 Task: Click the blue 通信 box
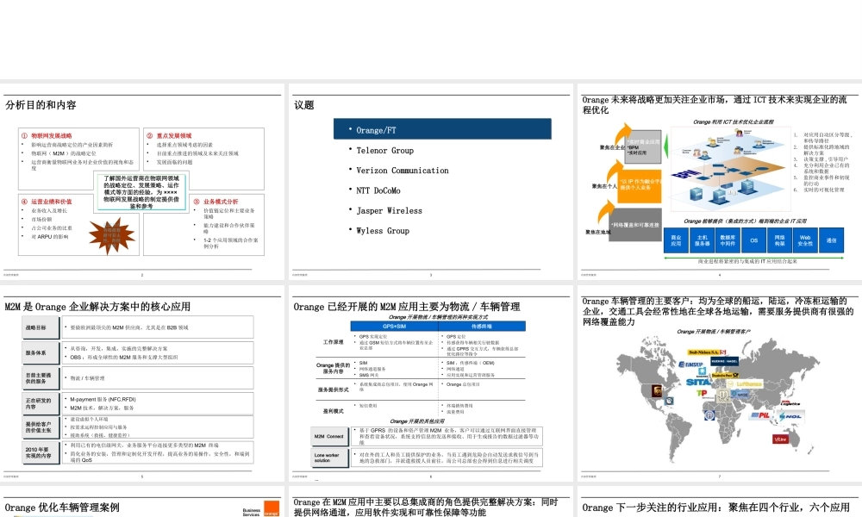click(831, 240)
